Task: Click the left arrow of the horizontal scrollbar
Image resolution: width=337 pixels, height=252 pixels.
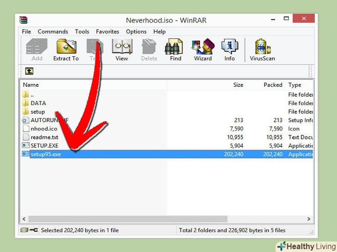Action: tap(24, 219)
